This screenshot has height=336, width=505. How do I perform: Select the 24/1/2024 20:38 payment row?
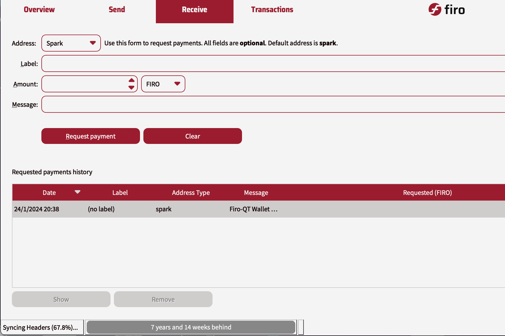(x=258, y=209)
